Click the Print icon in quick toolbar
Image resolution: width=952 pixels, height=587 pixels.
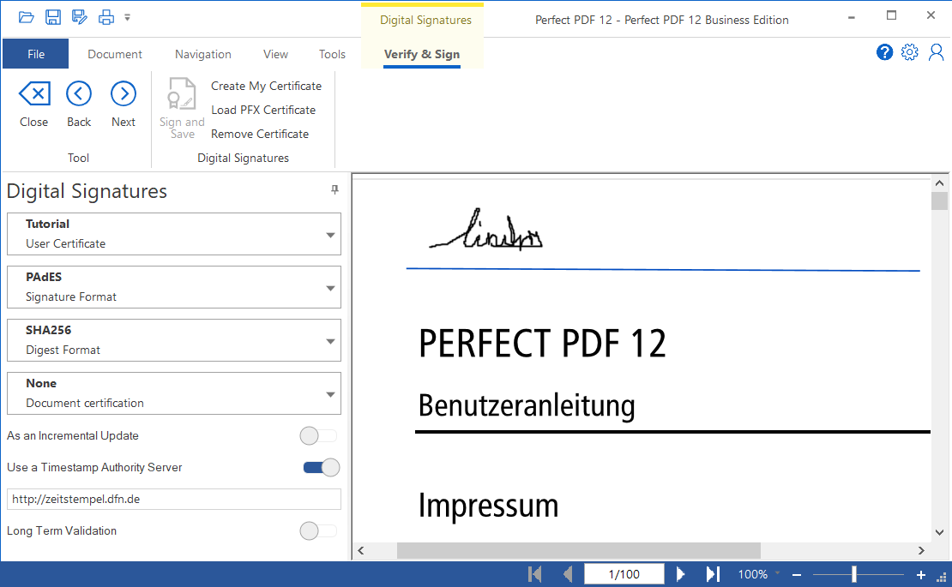(x=106, y=17)
